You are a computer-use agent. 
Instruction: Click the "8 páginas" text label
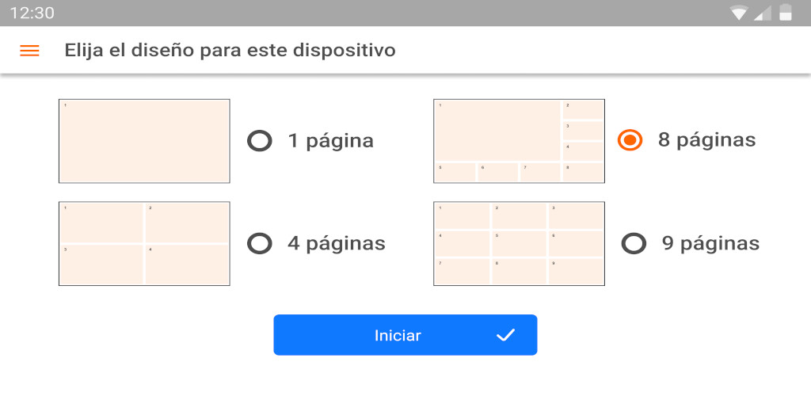point(706,140)
